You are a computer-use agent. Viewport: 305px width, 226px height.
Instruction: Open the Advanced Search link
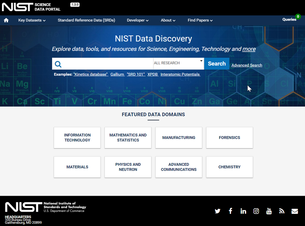coord(247,65)
